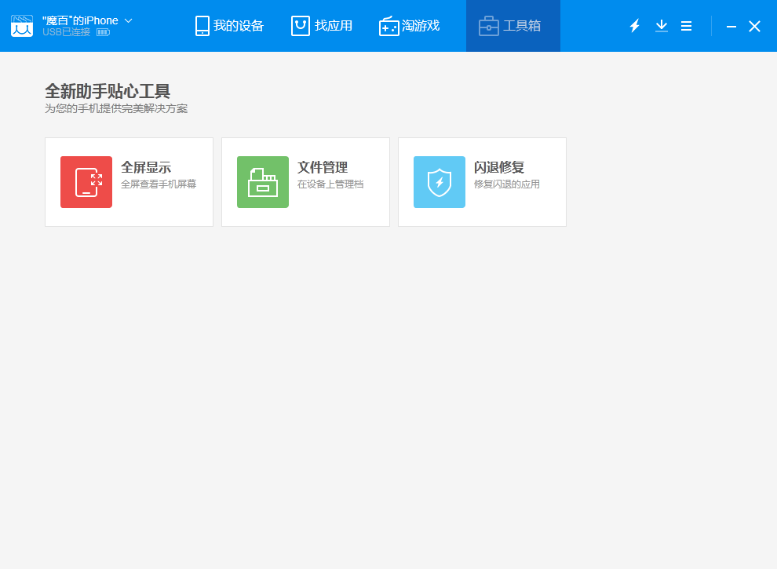The width and height of the screenshot is (777, 569).
Task: Switch to the 找应用 tab
Action: coord(322,26)
